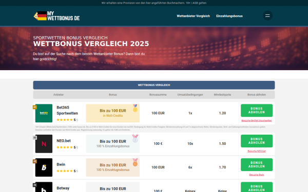Click the Betway logo thumbnail
The height and width of the screenshot is (192, 308).
[44, 187]
